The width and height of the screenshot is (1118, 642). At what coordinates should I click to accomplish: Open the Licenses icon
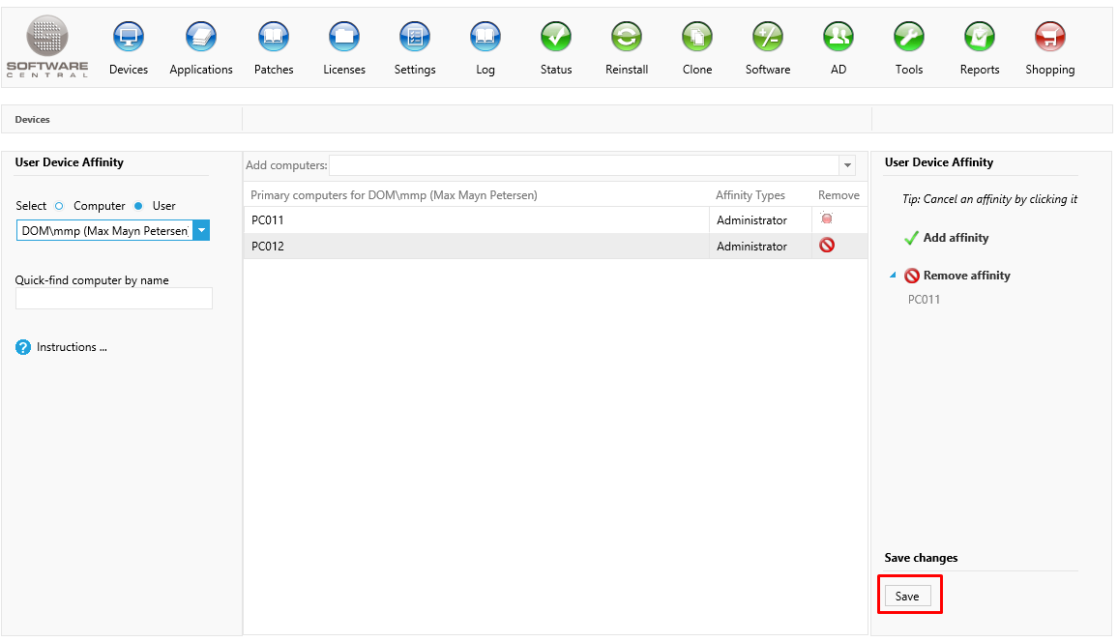click(344, 39)
